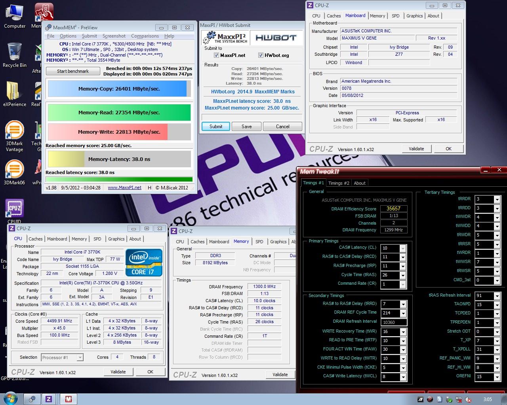Click the HWBOT logo in the submit dialog

click(x=276, y=38)
